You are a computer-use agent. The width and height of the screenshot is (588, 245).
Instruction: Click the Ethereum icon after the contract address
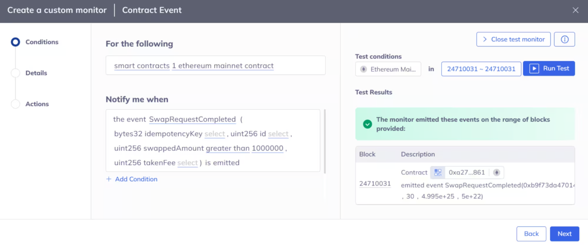496,173
